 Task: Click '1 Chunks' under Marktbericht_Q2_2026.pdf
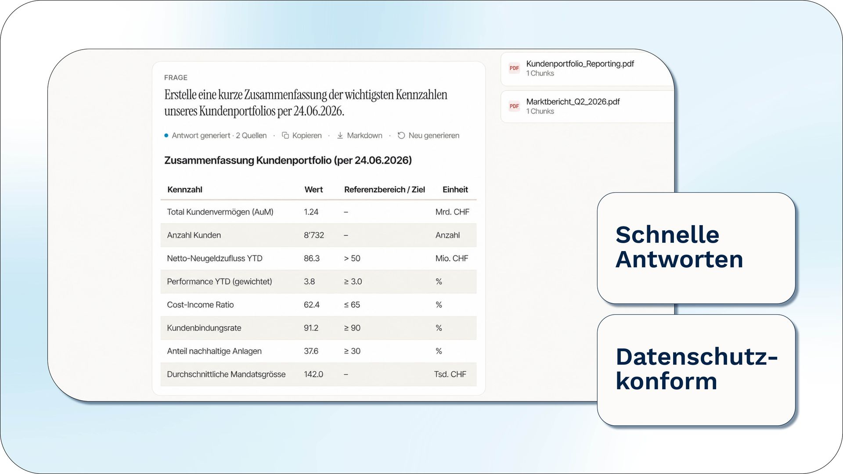(540, 111)
